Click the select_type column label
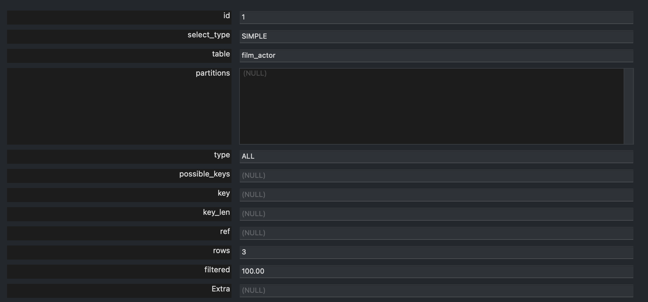The width and height of the screenshot is (648, 302). [209, 35]
